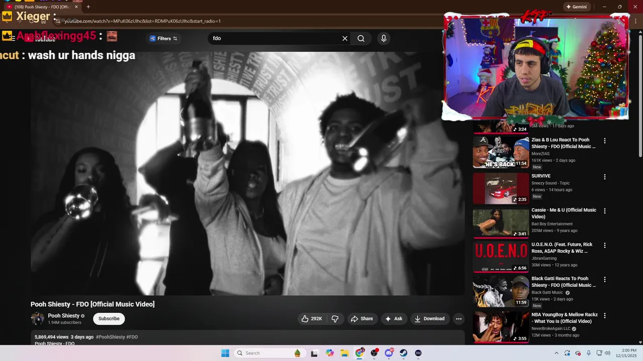Click the Bad Boy Entertainment channel name

[552, 224]
